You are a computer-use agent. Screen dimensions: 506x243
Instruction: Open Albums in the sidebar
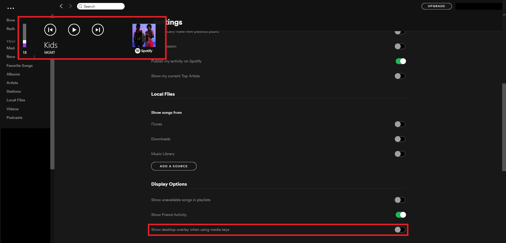click(x=13, y=74)
